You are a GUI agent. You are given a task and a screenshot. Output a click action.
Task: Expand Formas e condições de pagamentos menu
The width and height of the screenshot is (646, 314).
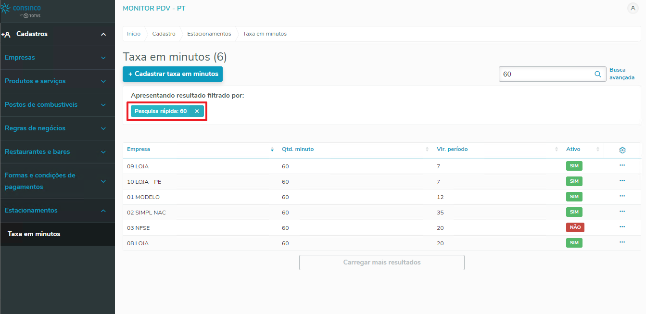(x=57, y=181)
